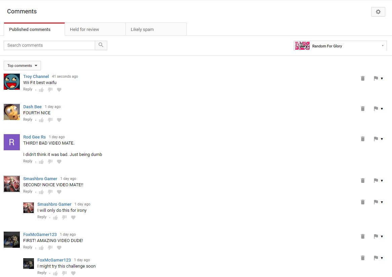
Task: Expand flag options arrow for Troy Channel
Action: coord(382,79)
